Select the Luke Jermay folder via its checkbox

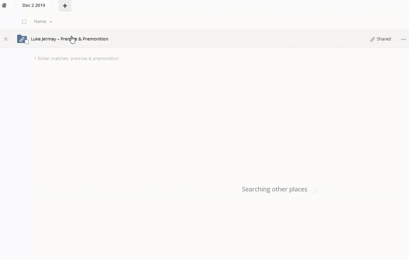(27, 42)
